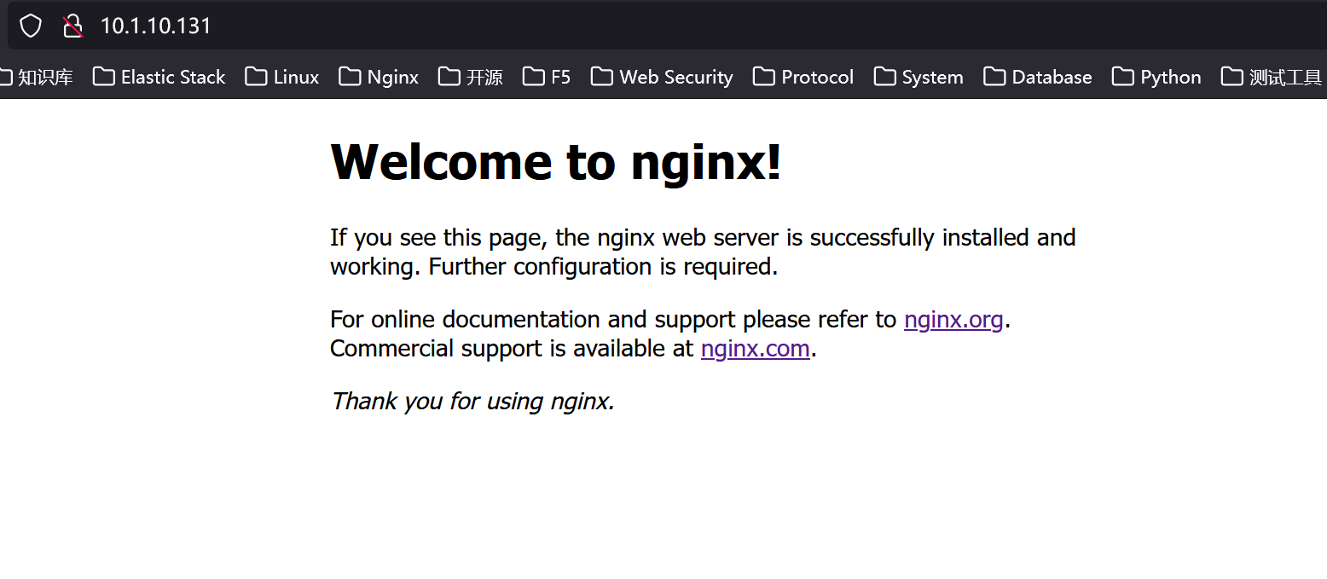
Task: Open the System bookmark folder
Action: [x=918, y=77]
